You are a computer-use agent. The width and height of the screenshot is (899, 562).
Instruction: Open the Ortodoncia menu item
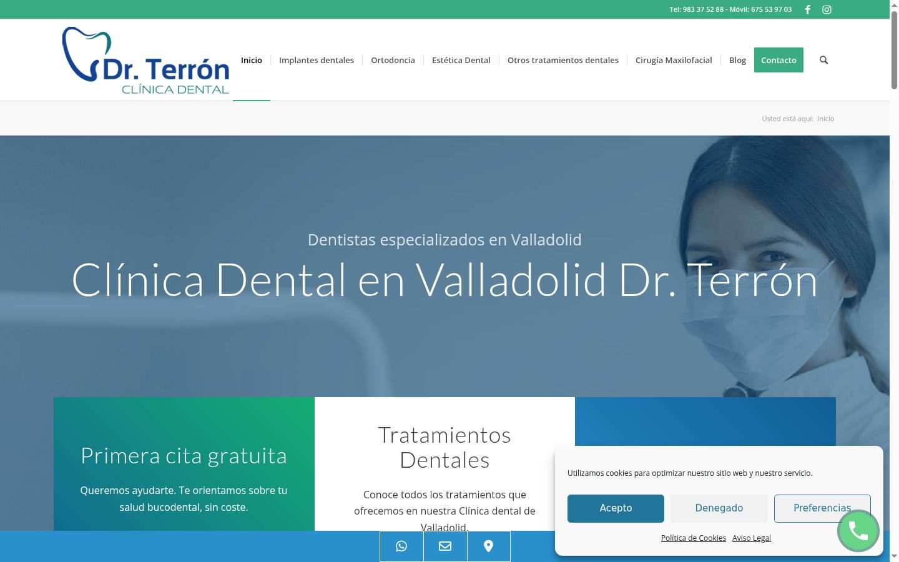tap(393, 60)
